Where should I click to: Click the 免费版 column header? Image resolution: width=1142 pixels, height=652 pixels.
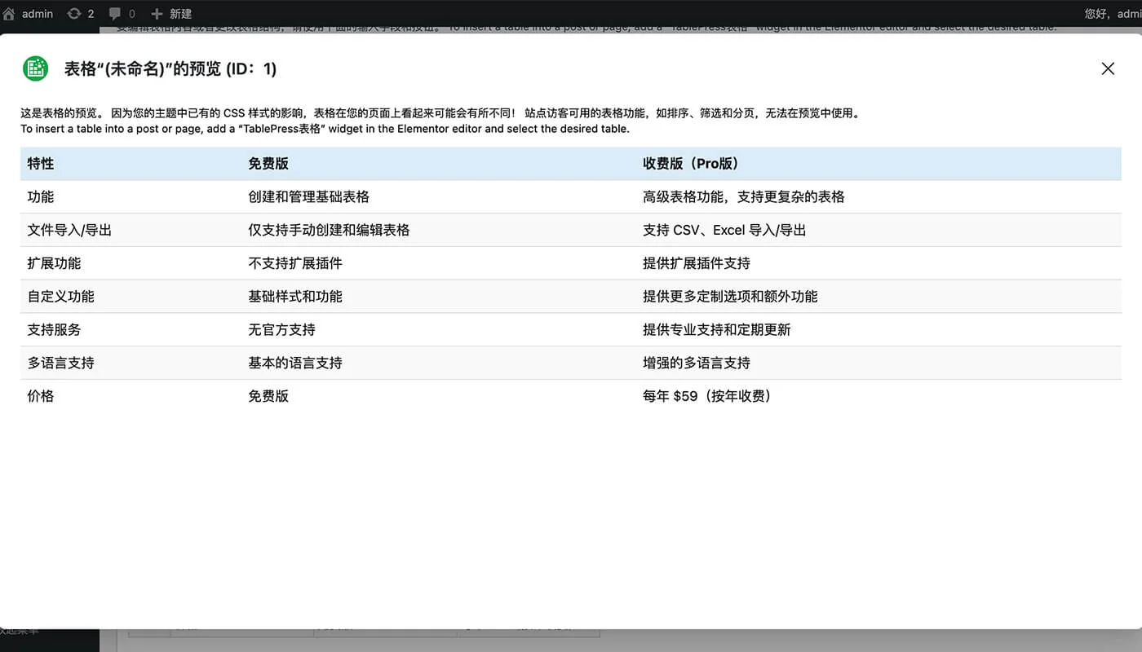[268, 164]
